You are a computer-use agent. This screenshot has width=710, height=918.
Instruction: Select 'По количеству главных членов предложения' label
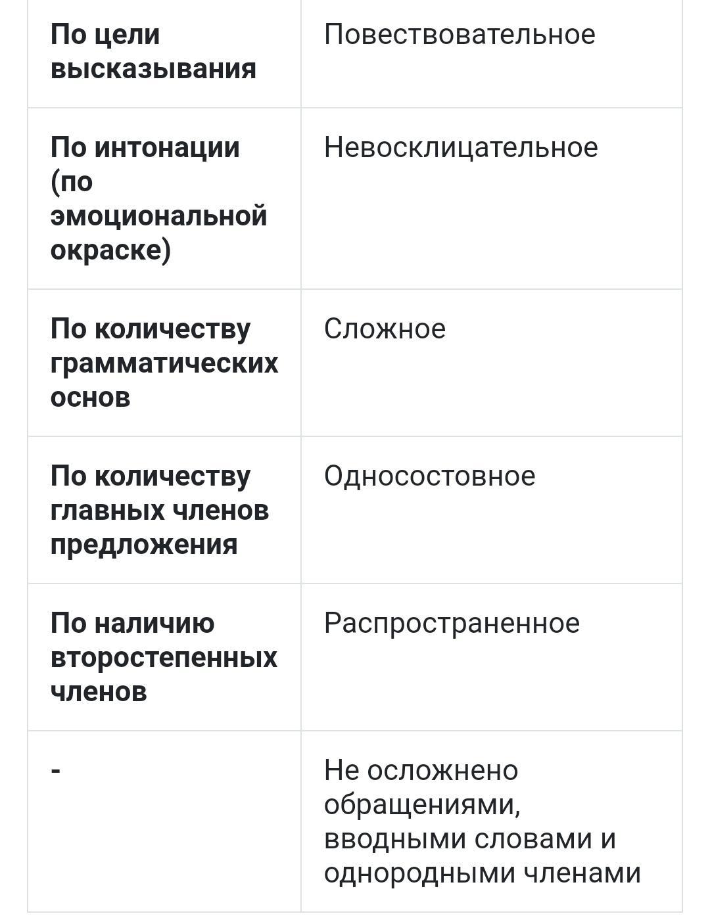(160, 510)
